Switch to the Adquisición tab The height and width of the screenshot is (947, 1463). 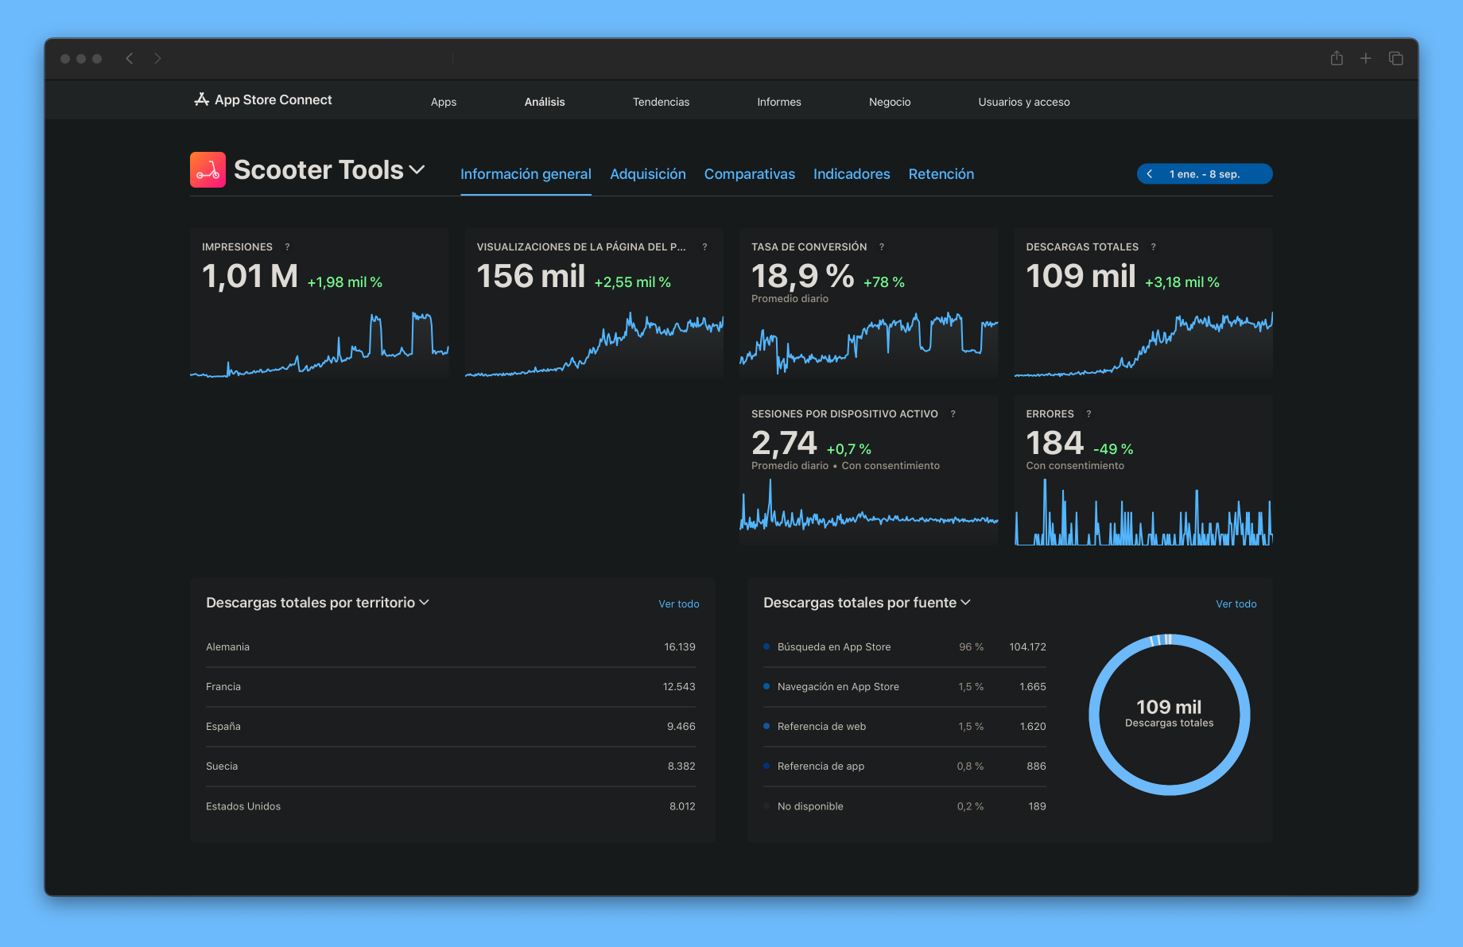(648, 174)
